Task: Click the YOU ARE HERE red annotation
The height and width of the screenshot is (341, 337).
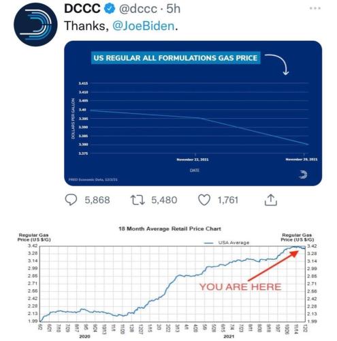Action: (240, 287)
